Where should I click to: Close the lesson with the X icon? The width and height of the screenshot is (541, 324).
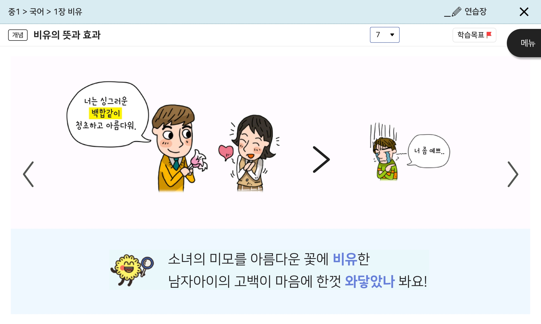point(524,12)
